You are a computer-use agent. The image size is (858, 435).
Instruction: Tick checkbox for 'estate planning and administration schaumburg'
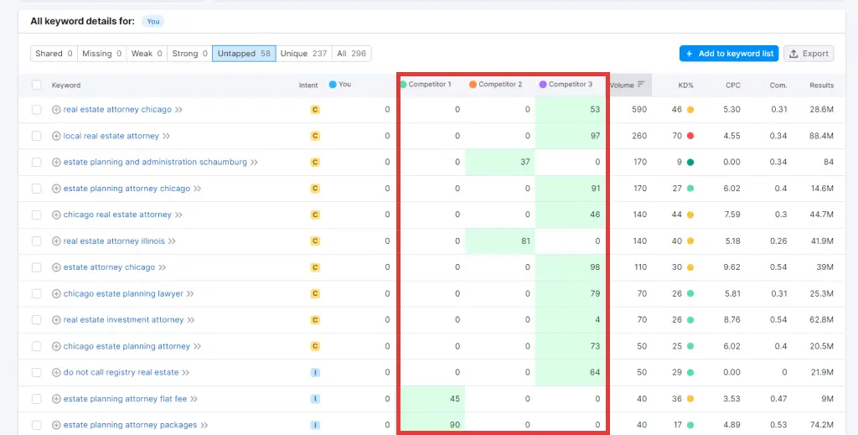(x=36, y=162)
